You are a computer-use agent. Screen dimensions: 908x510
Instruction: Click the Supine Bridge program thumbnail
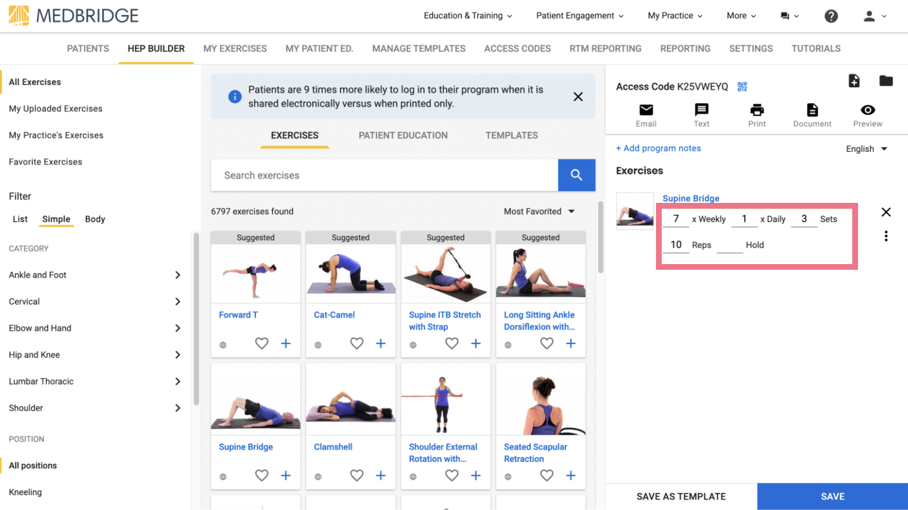635,211
